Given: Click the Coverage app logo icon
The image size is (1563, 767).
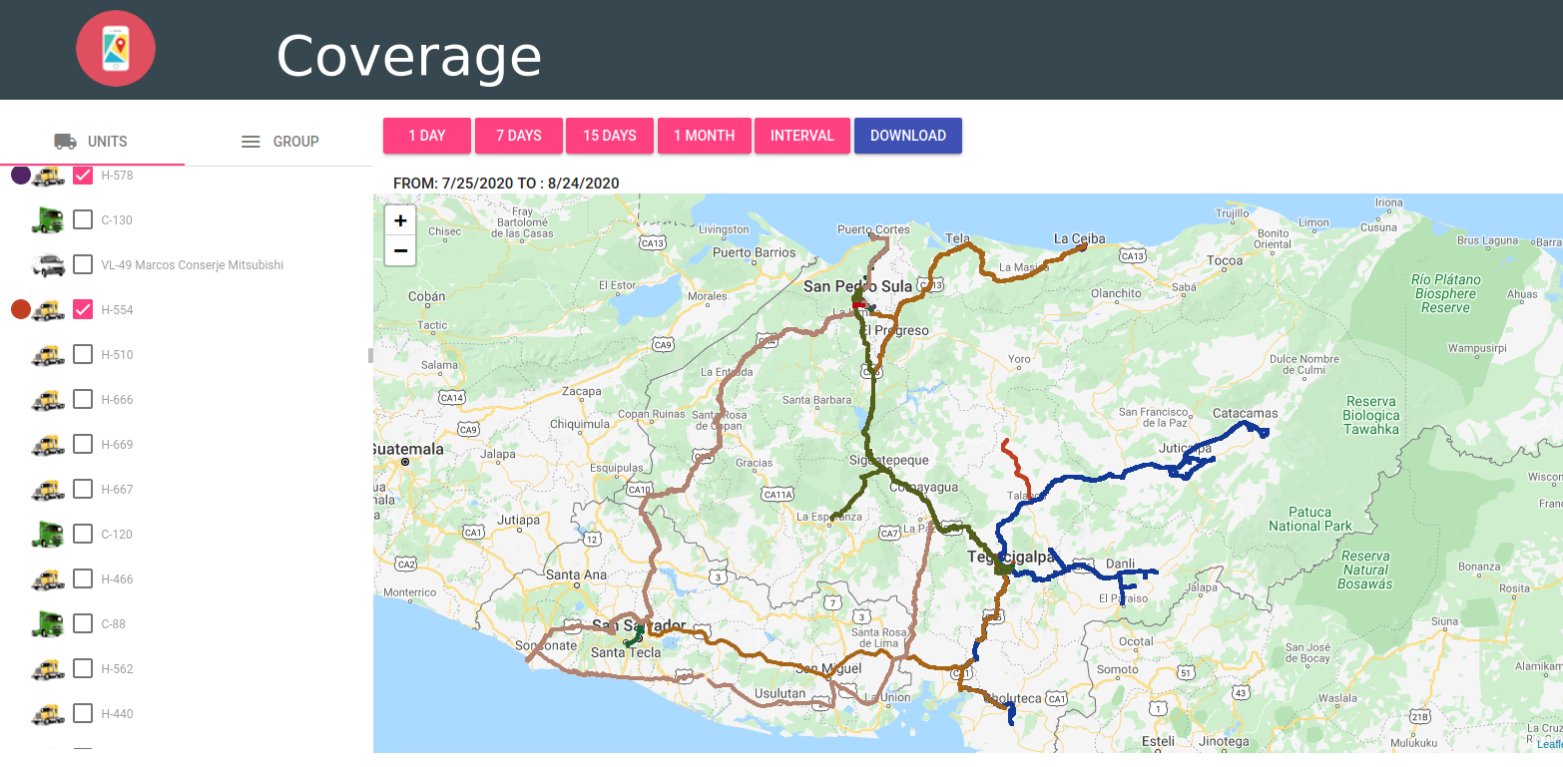Looking at the screenshot, I should [x=116, y=47].
